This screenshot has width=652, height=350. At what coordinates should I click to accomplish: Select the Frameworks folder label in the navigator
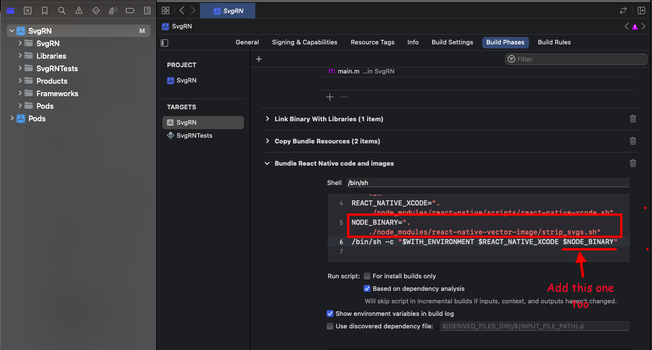point(57,93)
